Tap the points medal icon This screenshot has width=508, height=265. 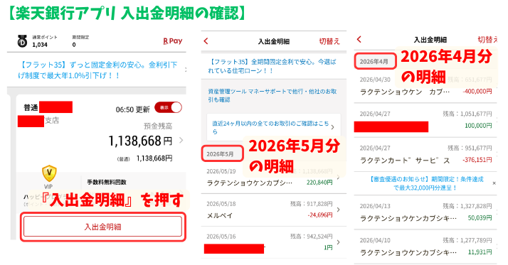coord(22,40)
